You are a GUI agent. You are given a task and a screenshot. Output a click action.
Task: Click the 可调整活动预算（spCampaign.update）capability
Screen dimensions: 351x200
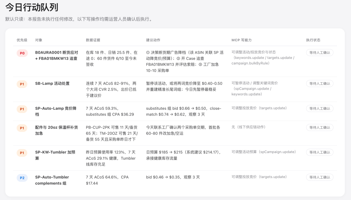click(x=264, y=152)
